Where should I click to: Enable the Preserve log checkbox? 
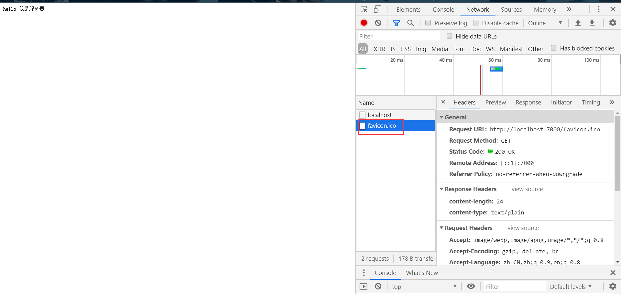pos(428,23)
